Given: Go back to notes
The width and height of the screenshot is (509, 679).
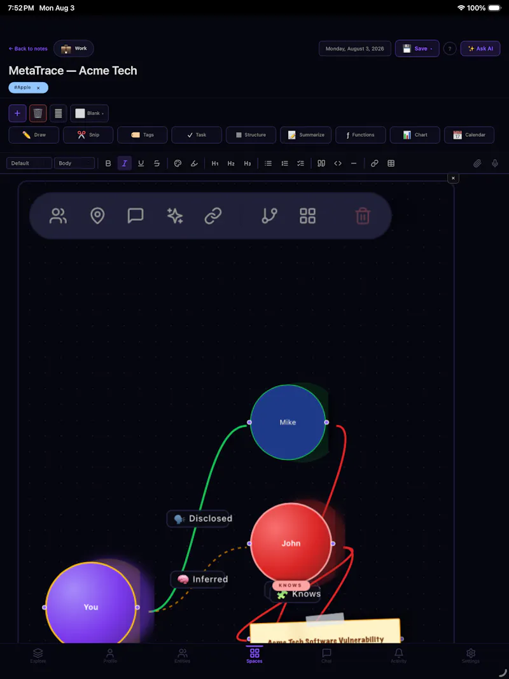Looking at the screenshot, I should [28, 48].
